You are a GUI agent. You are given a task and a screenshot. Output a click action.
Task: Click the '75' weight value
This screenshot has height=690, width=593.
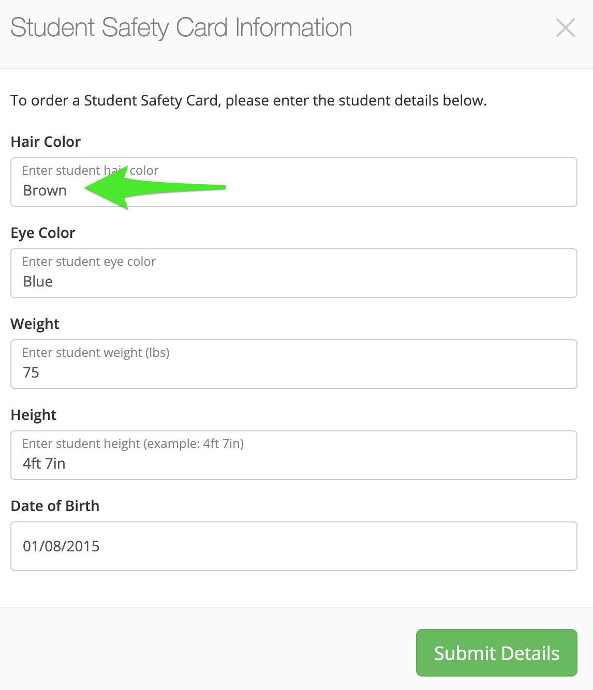click(31, 373)
